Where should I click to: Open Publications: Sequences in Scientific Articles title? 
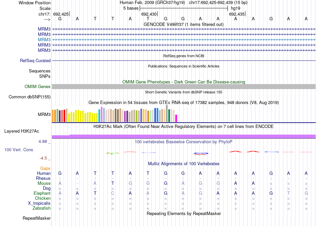pyautogui.click(x=184, y=66)
